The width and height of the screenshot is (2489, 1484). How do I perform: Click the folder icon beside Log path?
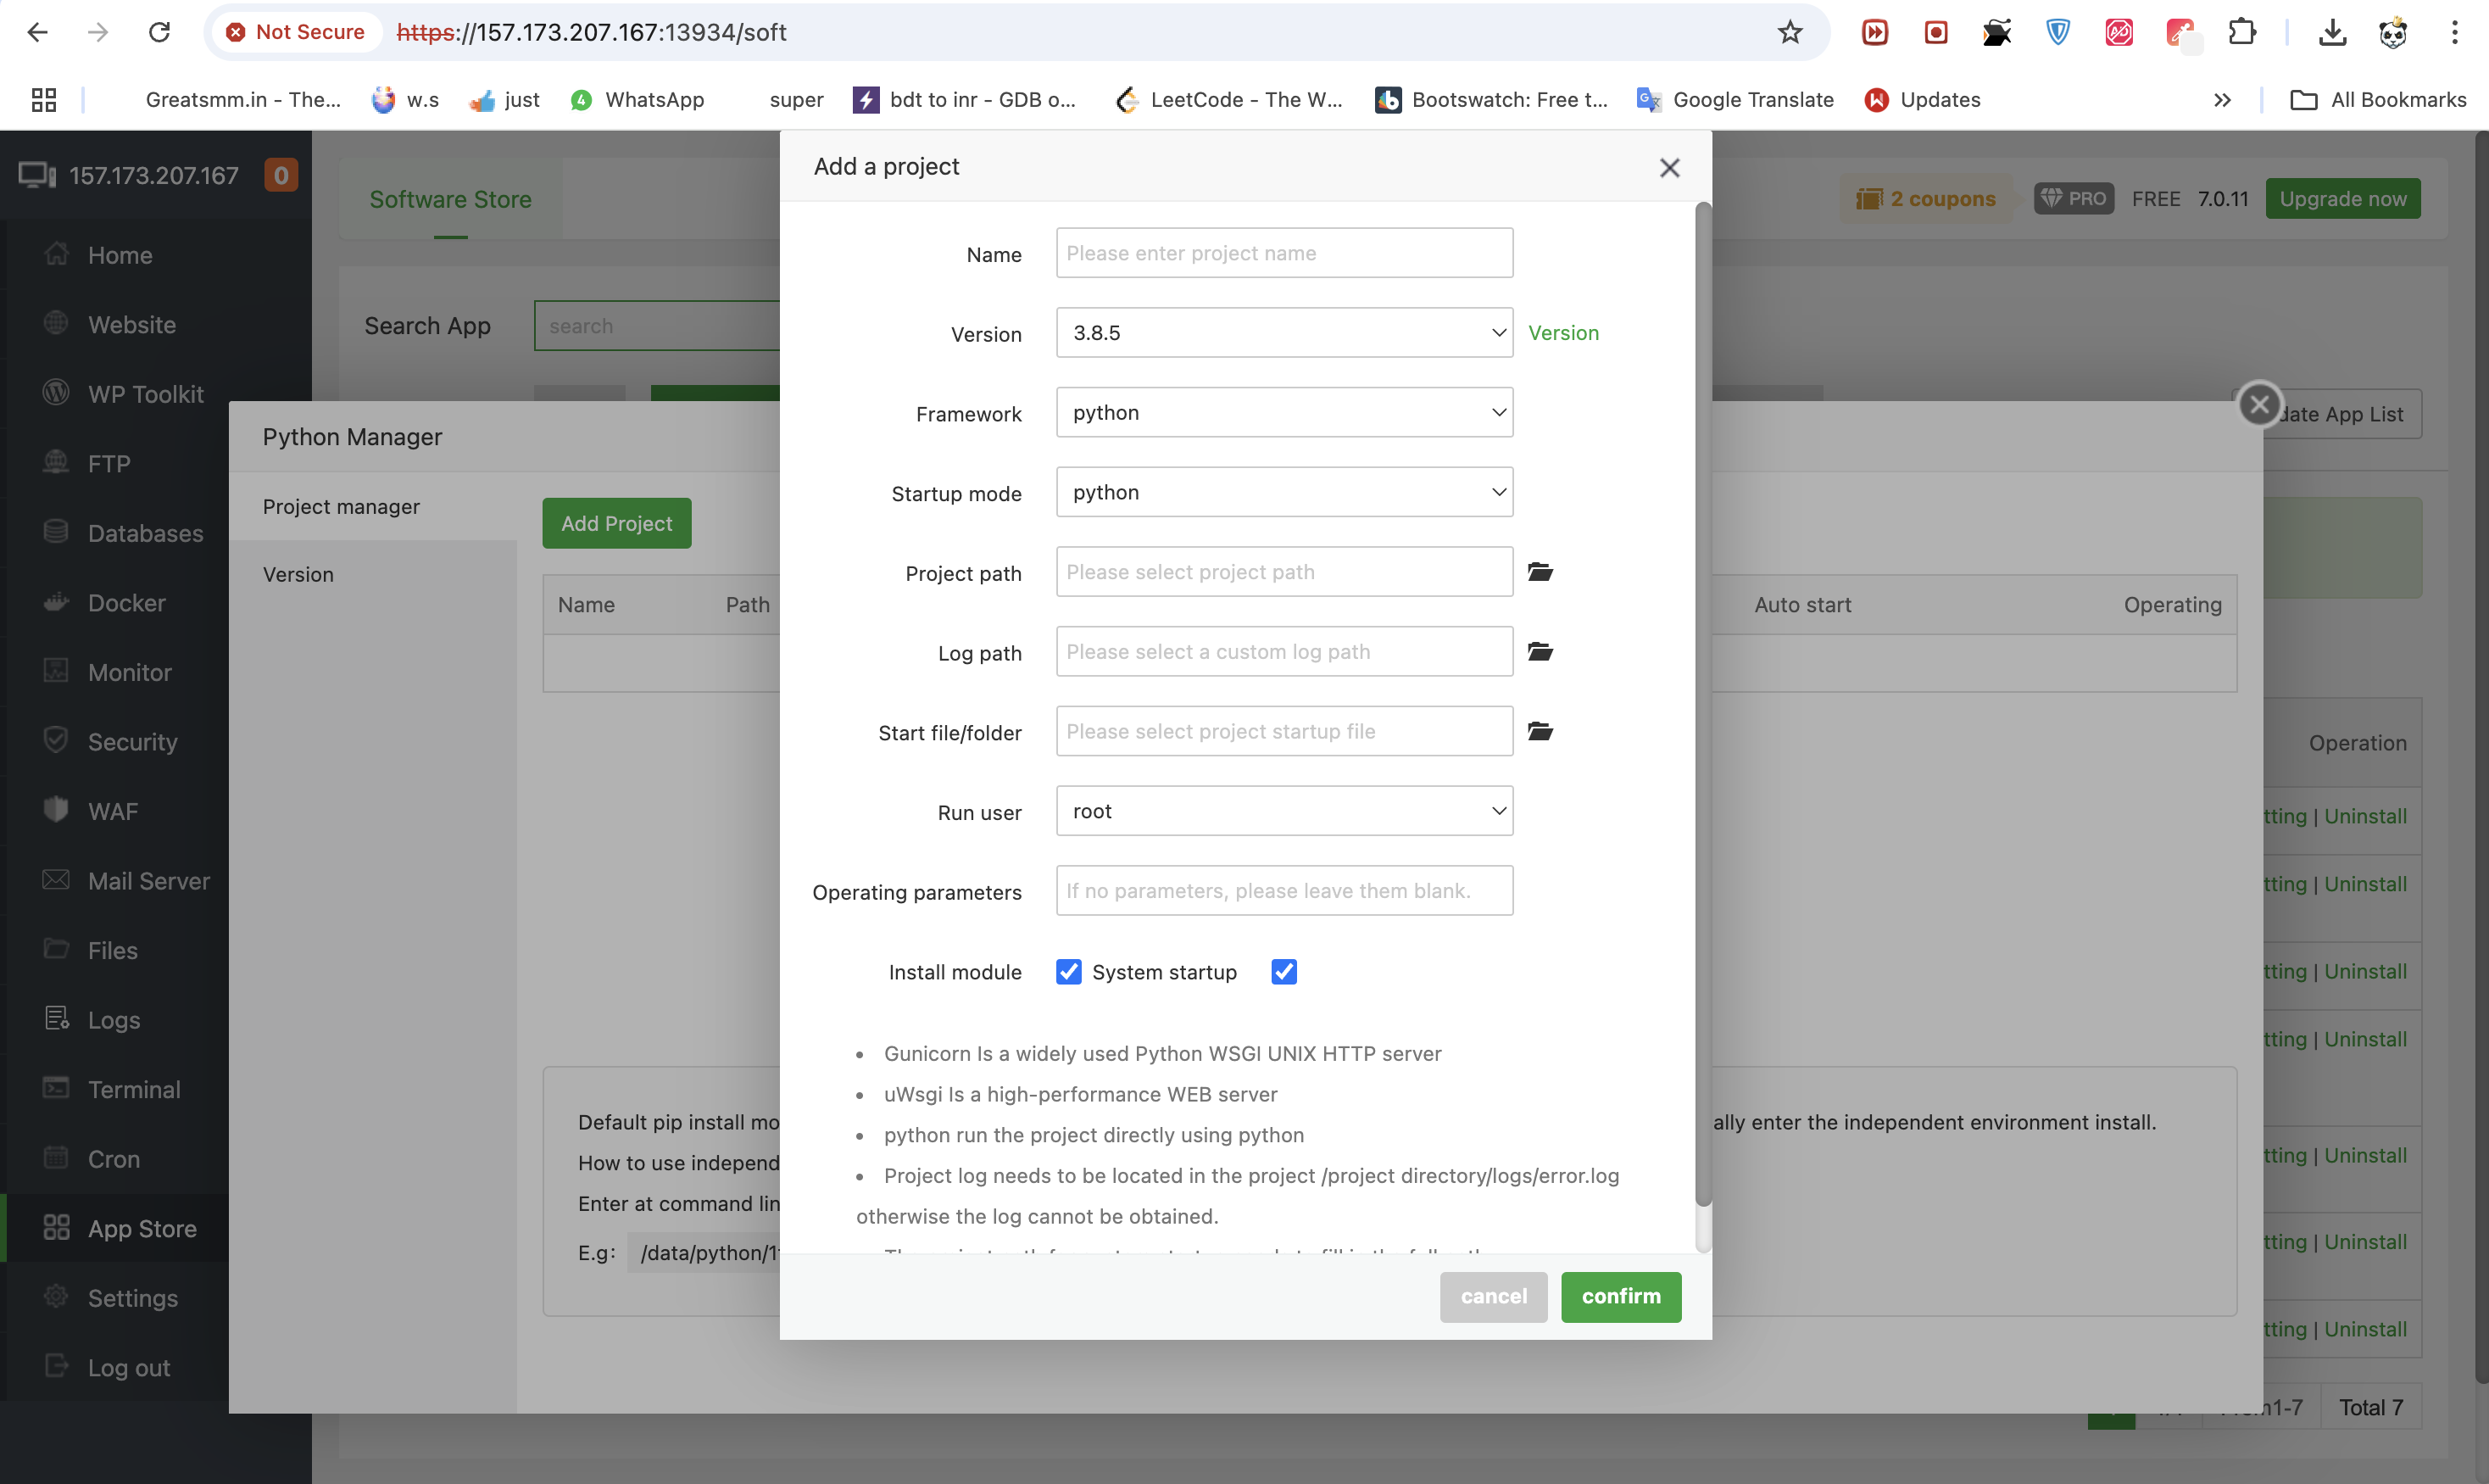[x=1540, y=652]
